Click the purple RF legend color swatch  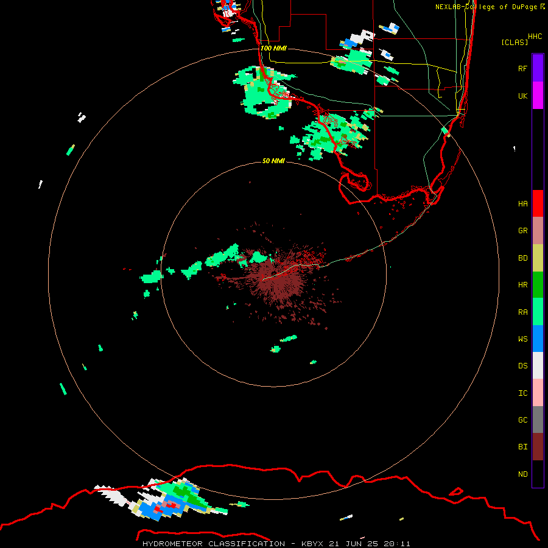pos(538,68)
